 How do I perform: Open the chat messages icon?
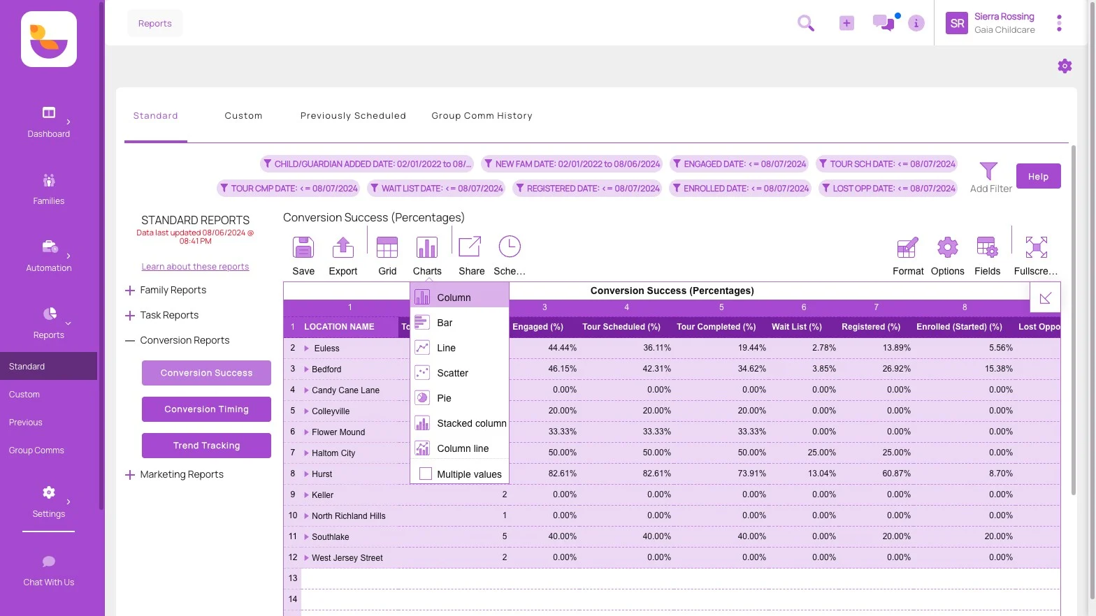pos(884,23)
